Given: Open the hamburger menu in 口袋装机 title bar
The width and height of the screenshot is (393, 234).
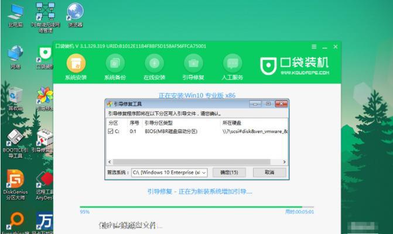Looking at the screenshot, I should pos(314,47).
